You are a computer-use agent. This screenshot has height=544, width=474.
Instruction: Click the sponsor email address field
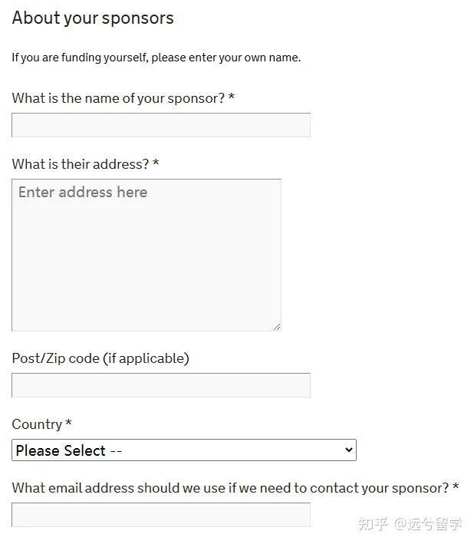(x=160, y=514)
